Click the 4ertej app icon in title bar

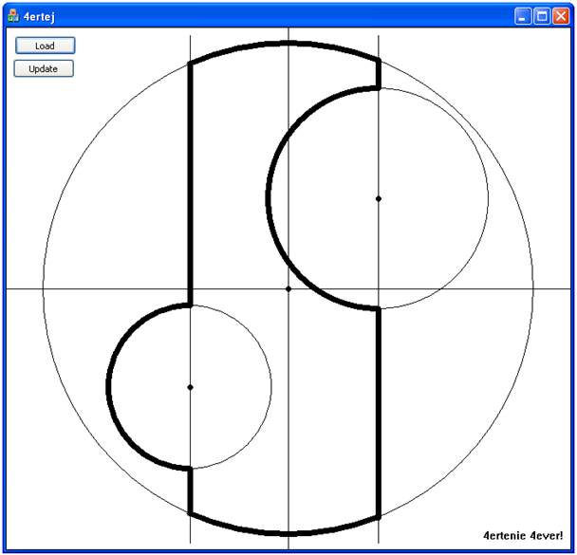(13, 15)
